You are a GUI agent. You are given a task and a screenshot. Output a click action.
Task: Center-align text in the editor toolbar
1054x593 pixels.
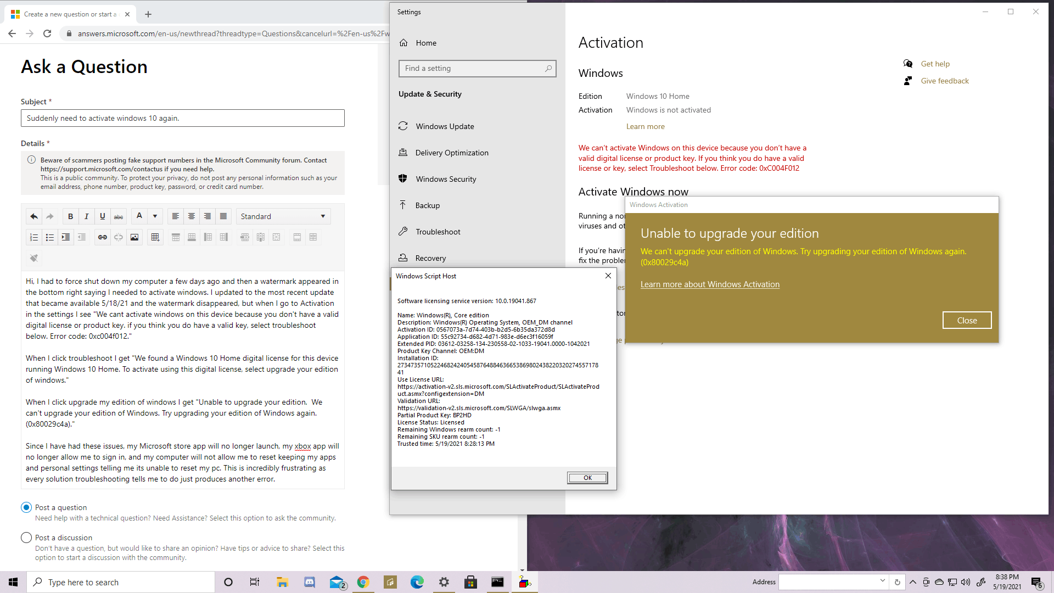pos(191,216)
